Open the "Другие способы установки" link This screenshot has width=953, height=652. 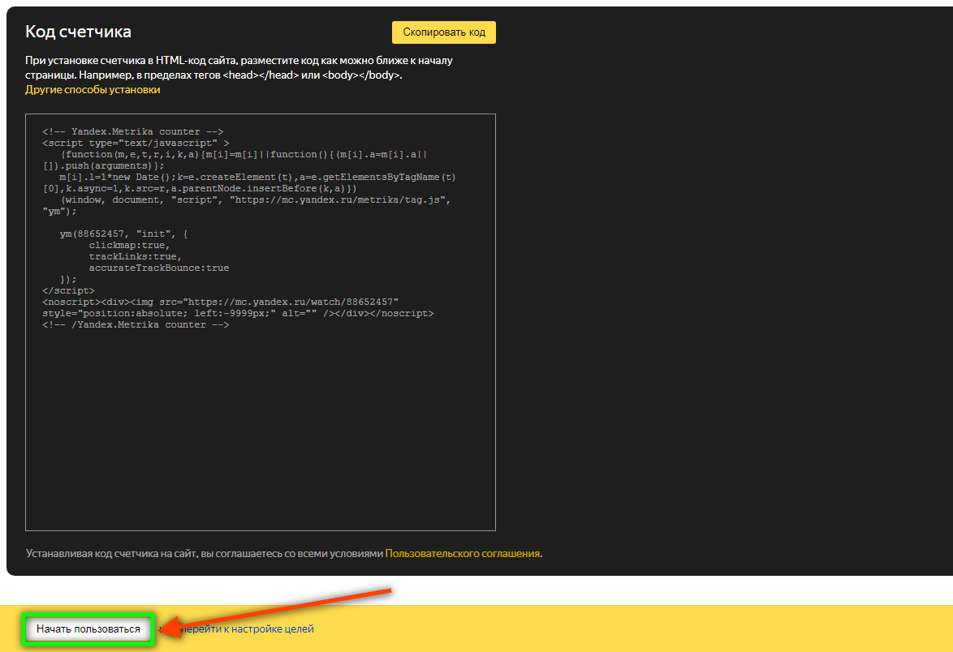point(93,89)
